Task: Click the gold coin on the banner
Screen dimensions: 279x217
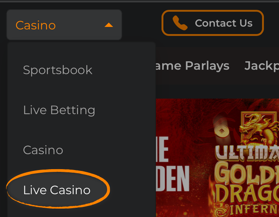Action: pos(222,131)
